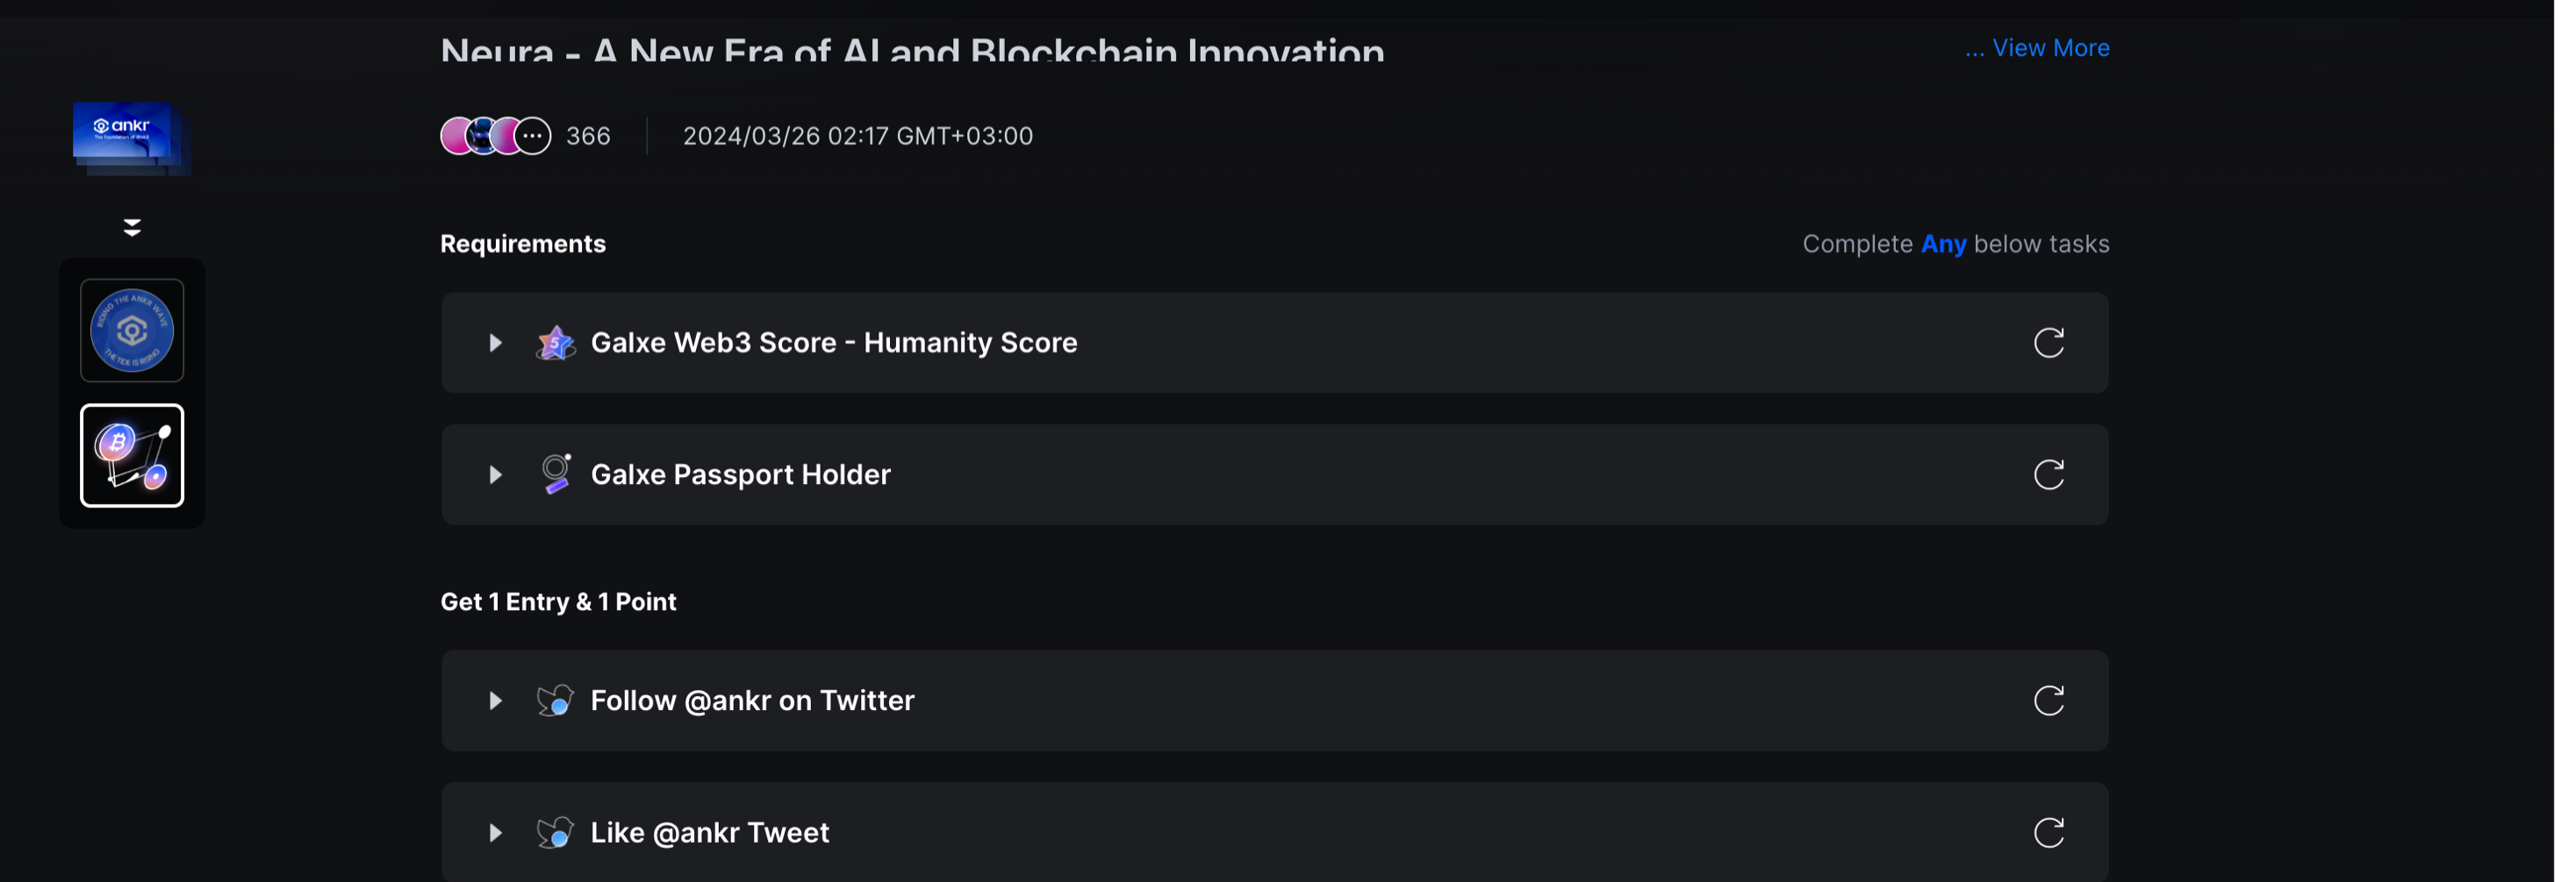
Task: Refresh the Like @ankr Tweet task
Action: pos(2048,832)
